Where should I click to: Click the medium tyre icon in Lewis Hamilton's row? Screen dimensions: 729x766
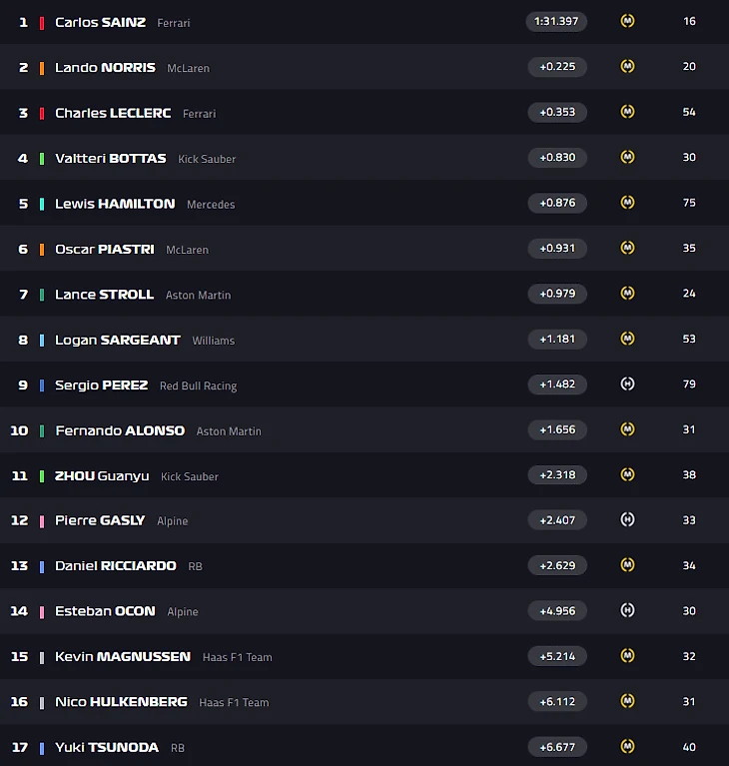point(627,203)
